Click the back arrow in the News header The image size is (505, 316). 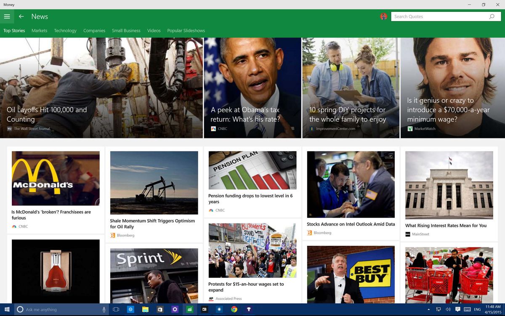pos(21,16)
